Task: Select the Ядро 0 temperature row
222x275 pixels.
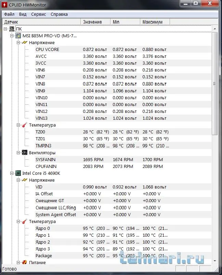Action: [x=123, y=228]
